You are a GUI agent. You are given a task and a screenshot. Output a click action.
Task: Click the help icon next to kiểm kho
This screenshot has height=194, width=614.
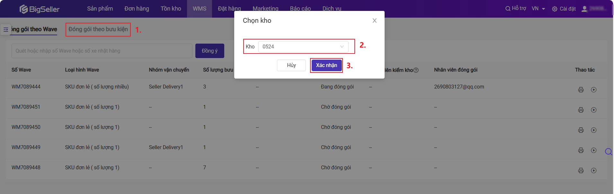tap(416, 70)
